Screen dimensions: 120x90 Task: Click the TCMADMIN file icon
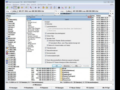[x=7, y=48]
